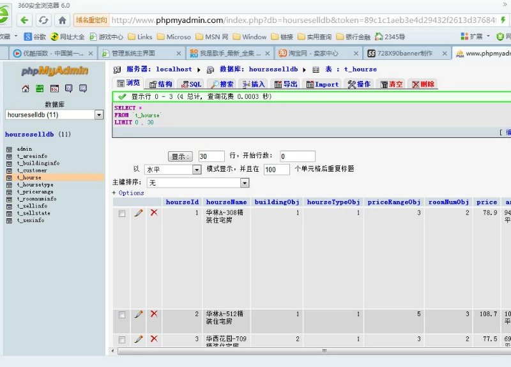Open the 操作 operations tab
This screenshot has width=511, height=367.
pos(358,84)
